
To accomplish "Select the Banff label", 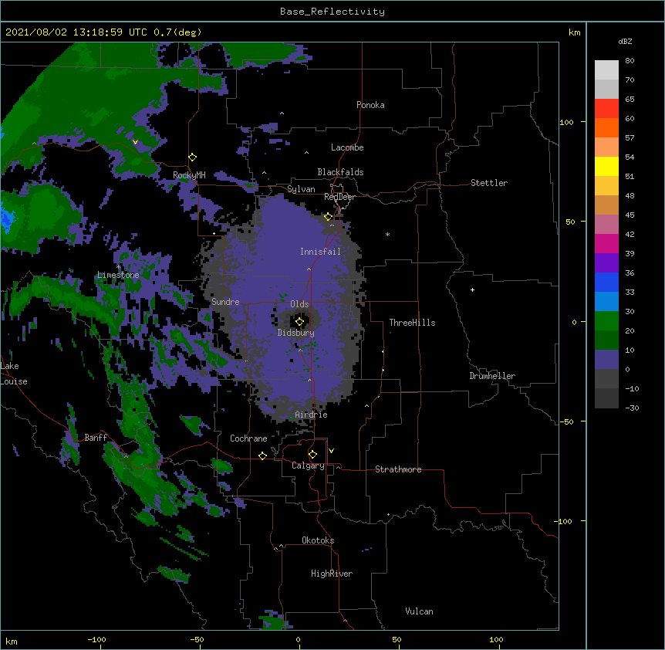I will [x=96, y=438].
